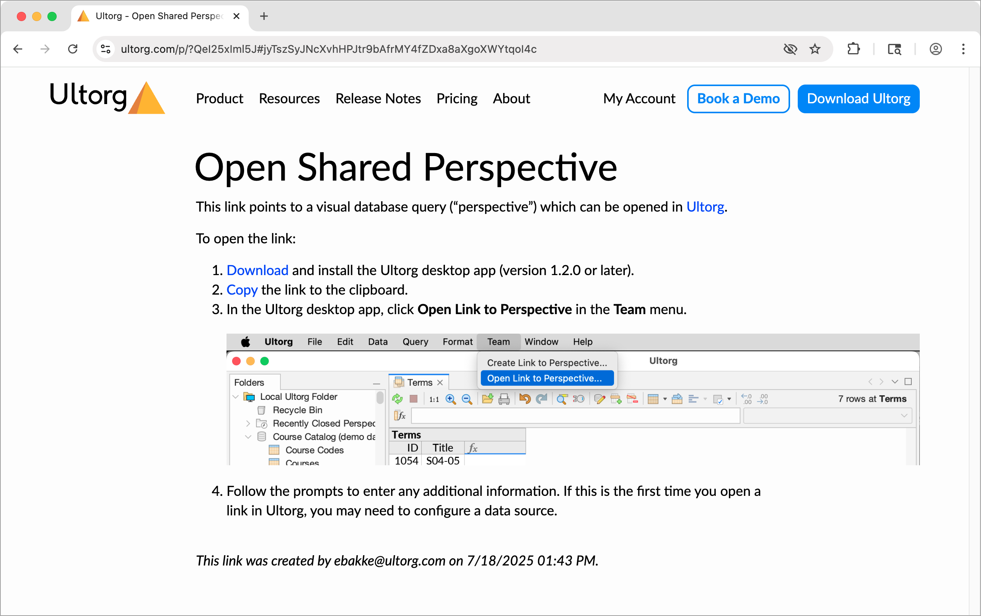Minimize the Folders panel dash button
981x616 pixels.
pyautogui.click(x=376, y=383)
